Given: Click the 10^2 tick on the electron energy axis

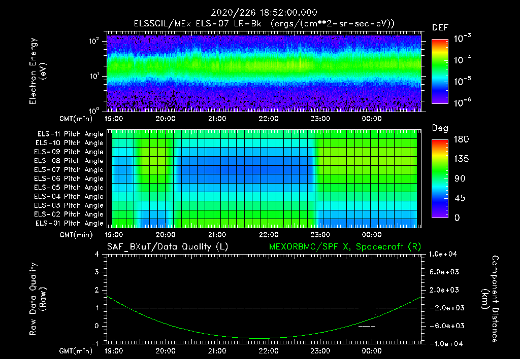Looking at the screenshot, I should (94, 41).
